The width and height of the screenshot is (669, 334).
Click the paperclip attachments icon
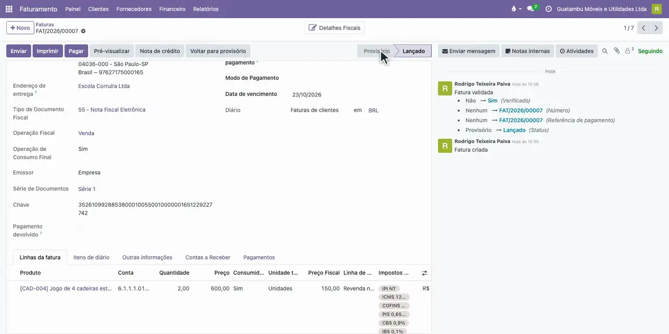617,51
